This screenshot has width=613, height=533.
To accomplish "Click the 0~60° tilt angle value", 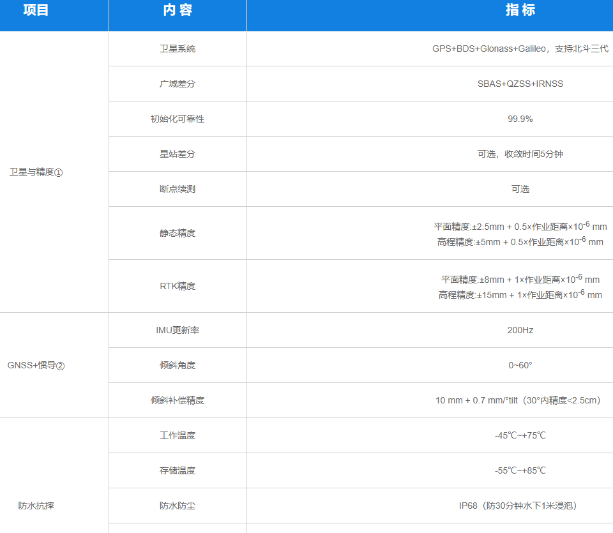I will tap(520, 365).
